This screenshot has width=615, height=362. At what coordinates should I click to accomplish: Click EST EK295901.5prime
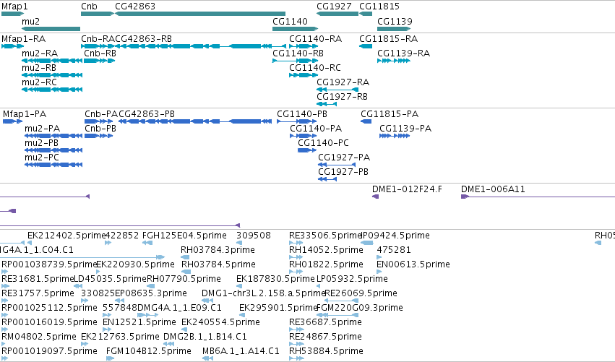[x=242, y=315]
